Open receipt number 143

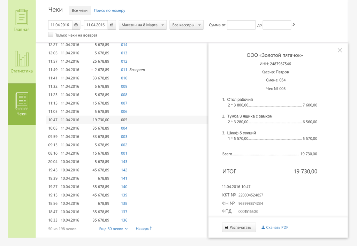click(x=124, y=162)
